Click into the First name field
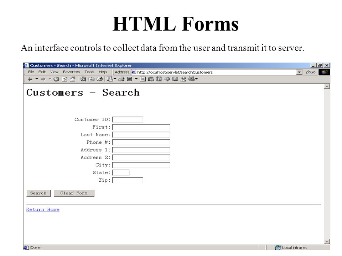 tap(141, 127)
